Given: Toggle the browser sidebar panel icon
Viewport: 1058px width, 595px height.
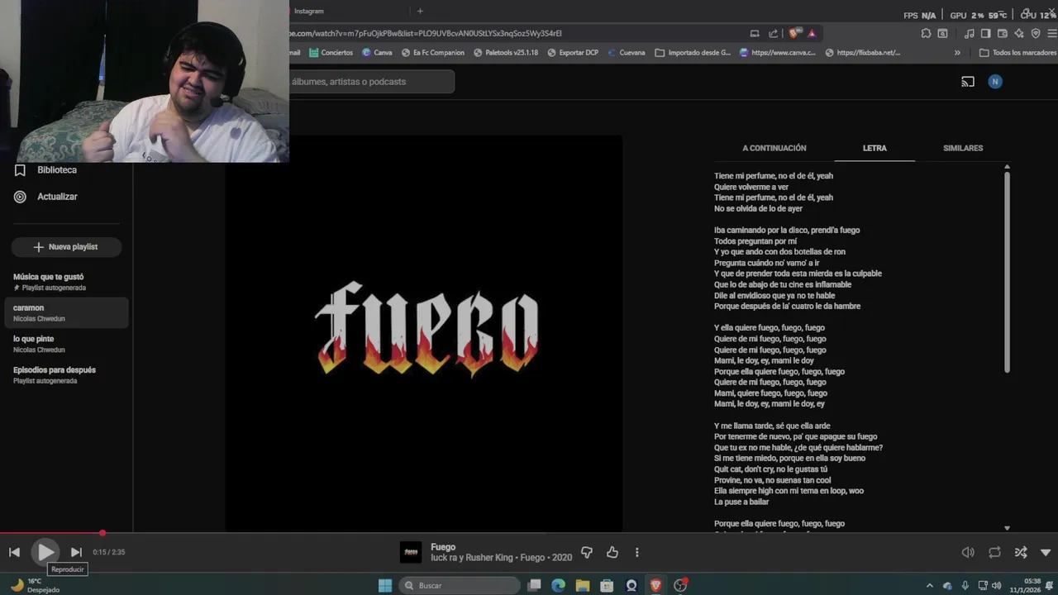Looking at the screenshot, I should [x=985, y=33].
